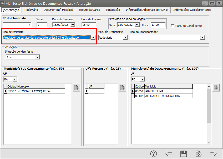Open the Situação do Manifesto dropdown
Screen dimensions: 223x159
[38, 57]
